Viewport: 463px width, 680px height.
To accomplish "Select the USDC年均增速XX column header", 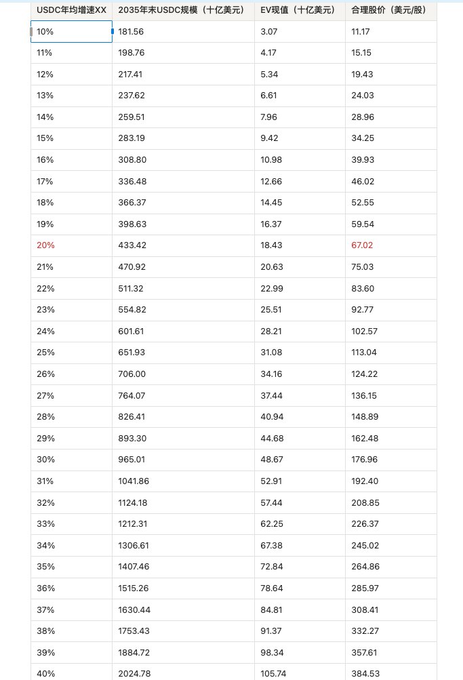I will (x=71, y=10).
